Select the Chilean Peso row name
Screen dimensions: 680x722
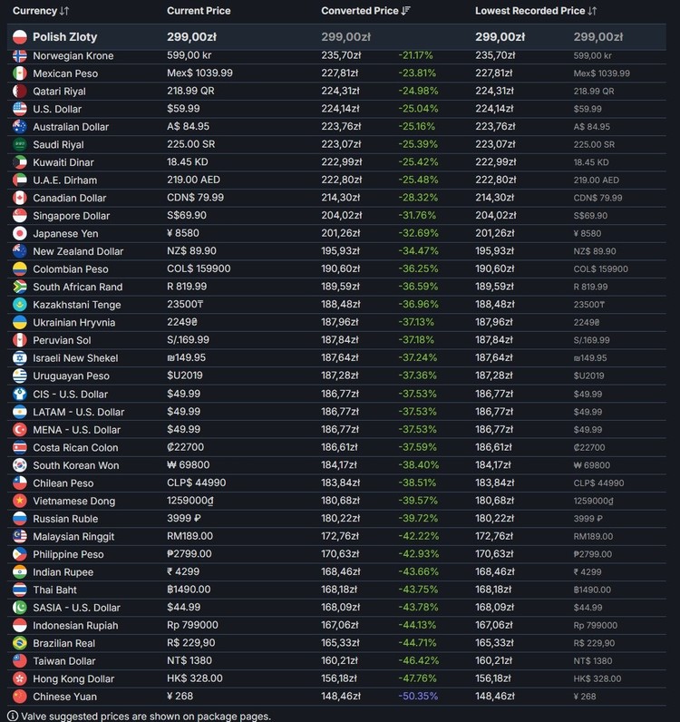click(63, 483)
